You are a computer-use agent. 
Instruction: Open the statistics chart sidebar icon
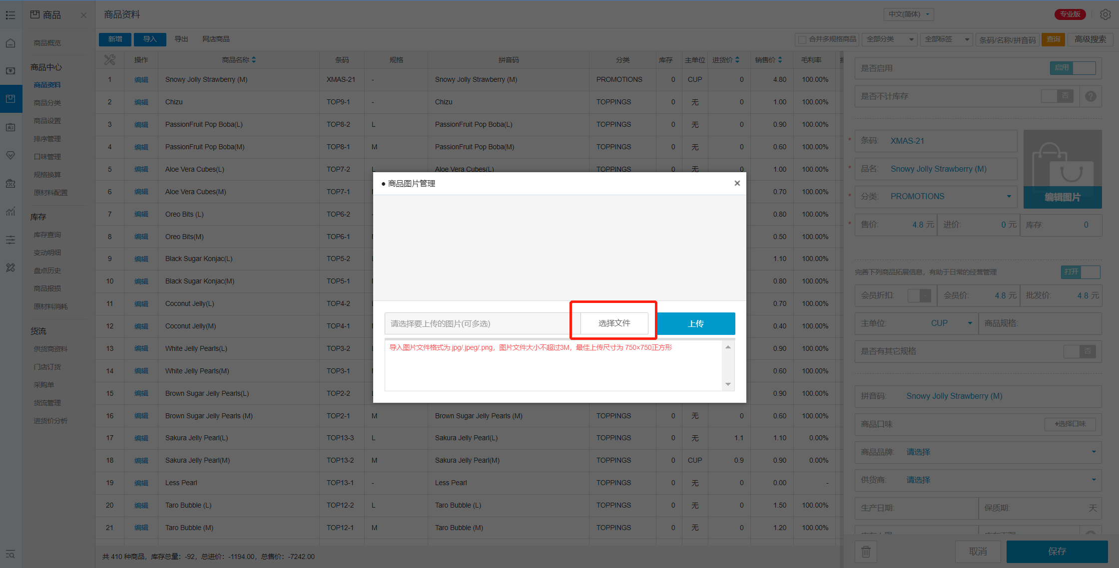(10, 212)
